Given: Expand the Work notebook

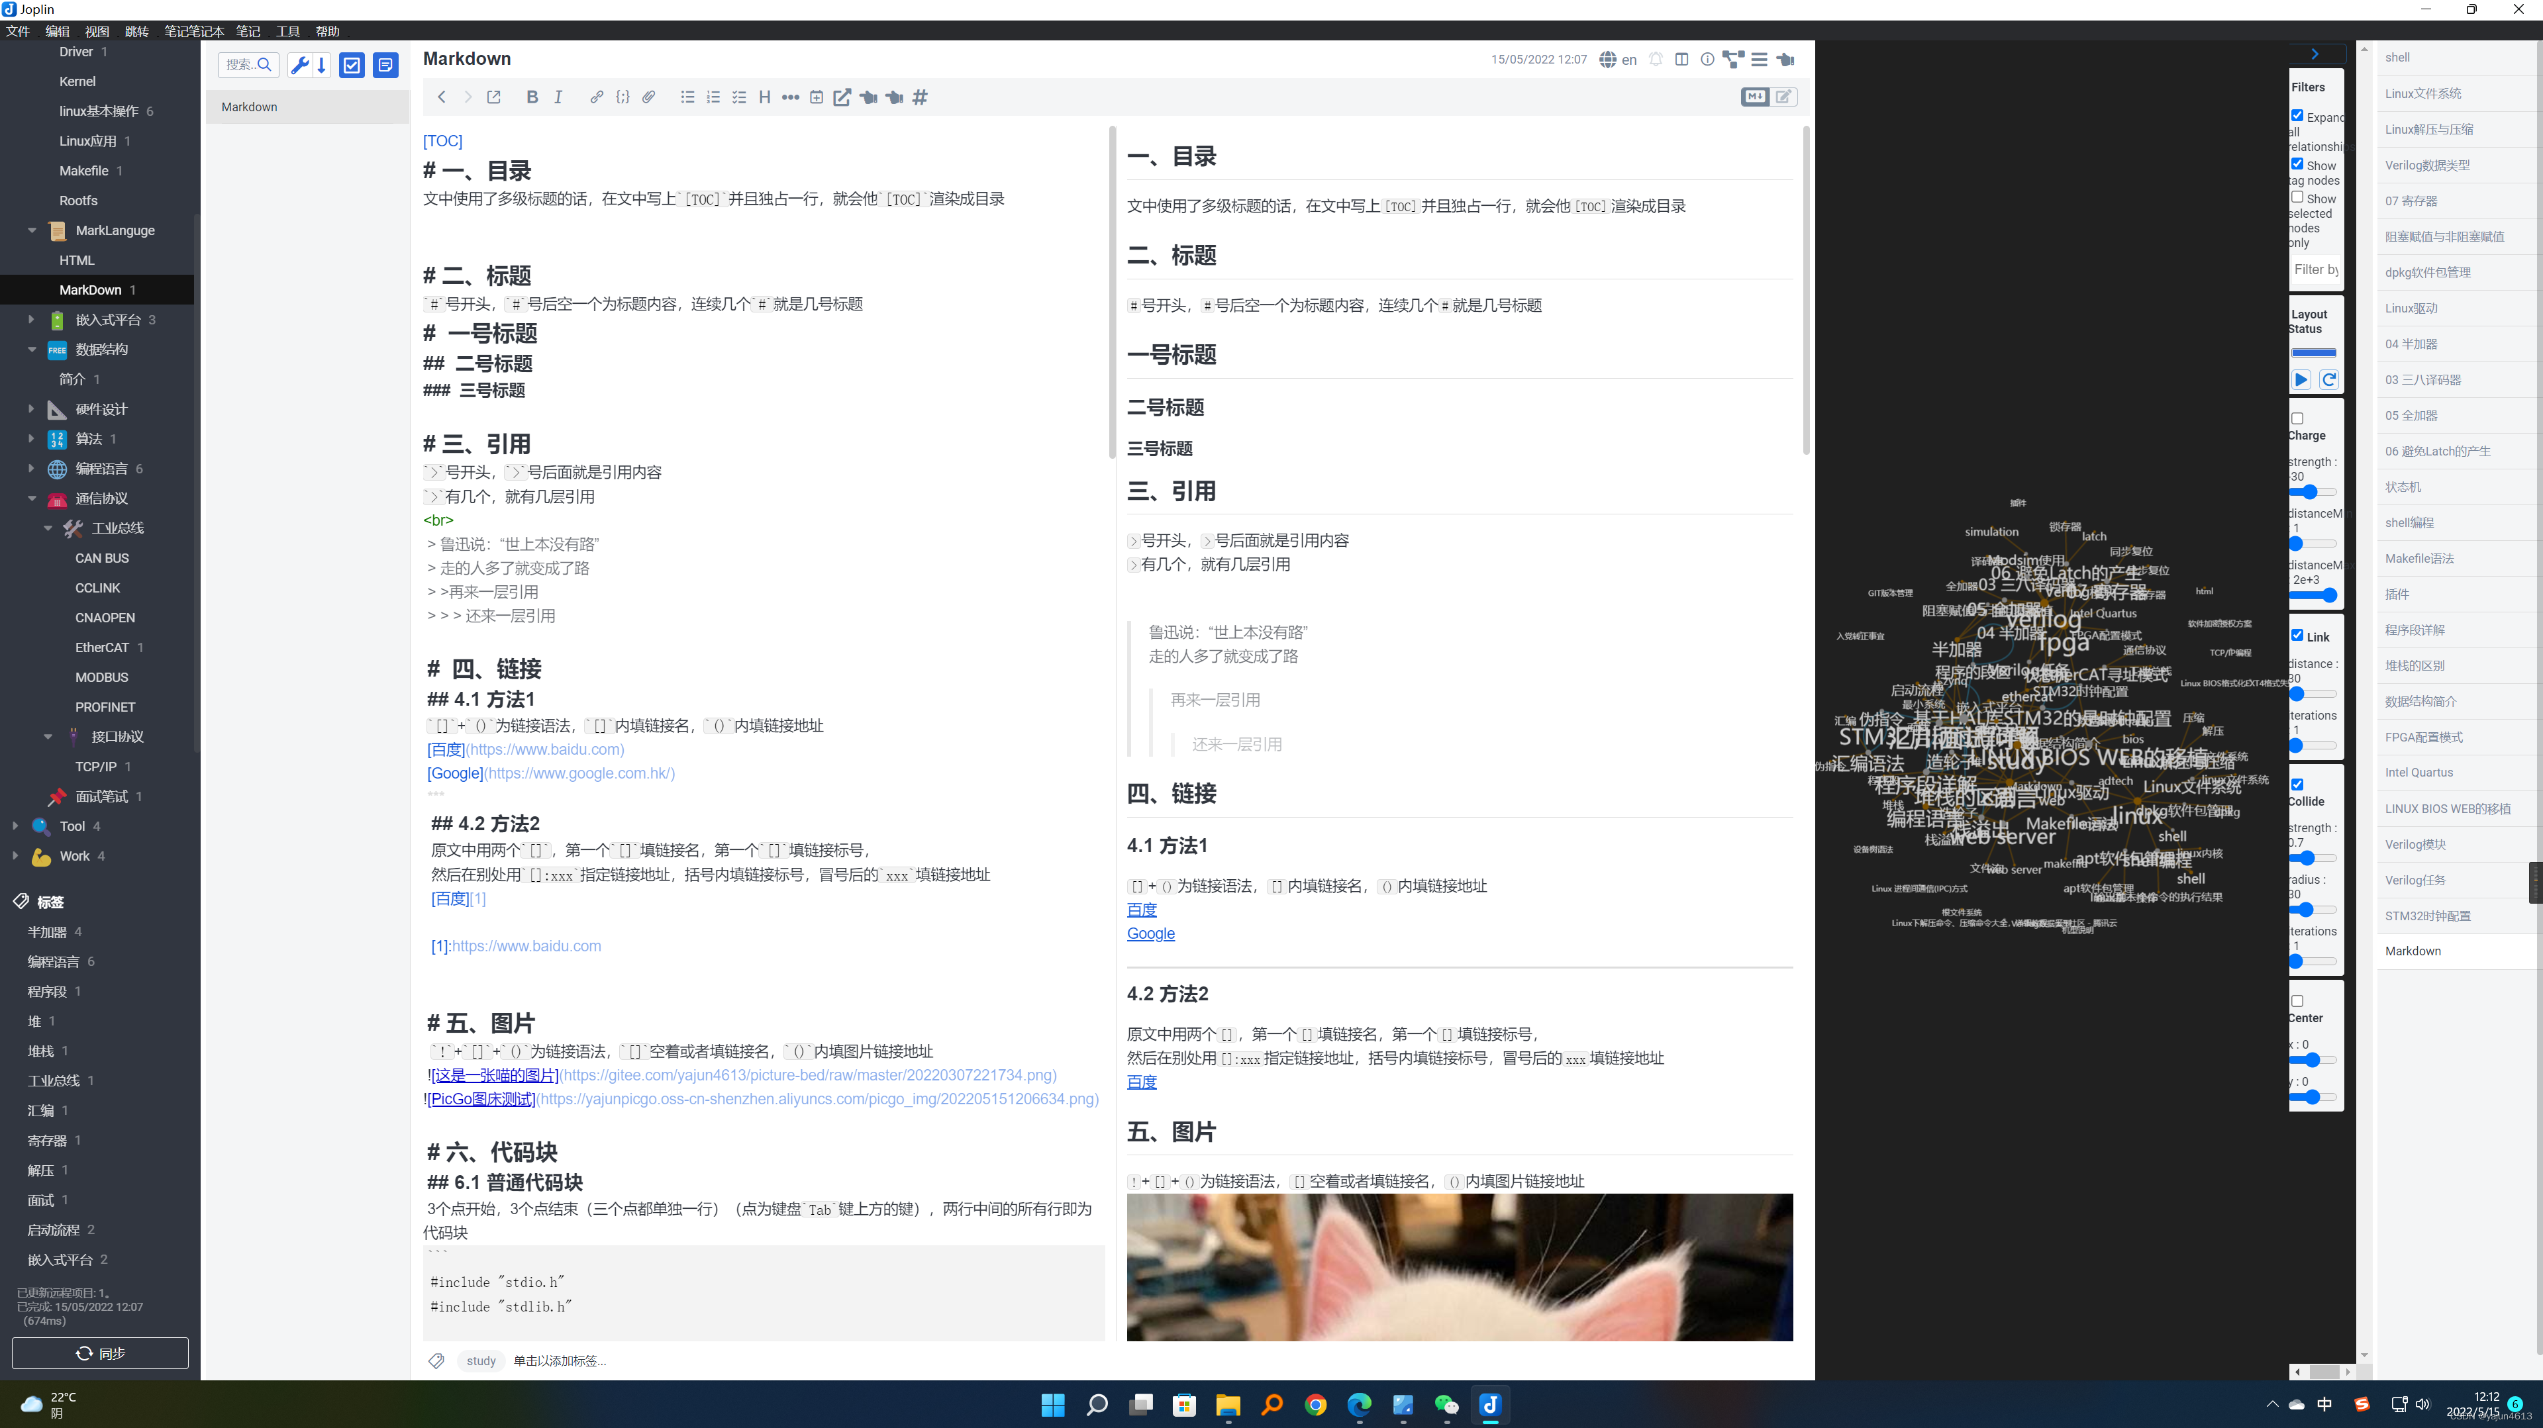Looking at the screenshot, I should click(15, 855).
